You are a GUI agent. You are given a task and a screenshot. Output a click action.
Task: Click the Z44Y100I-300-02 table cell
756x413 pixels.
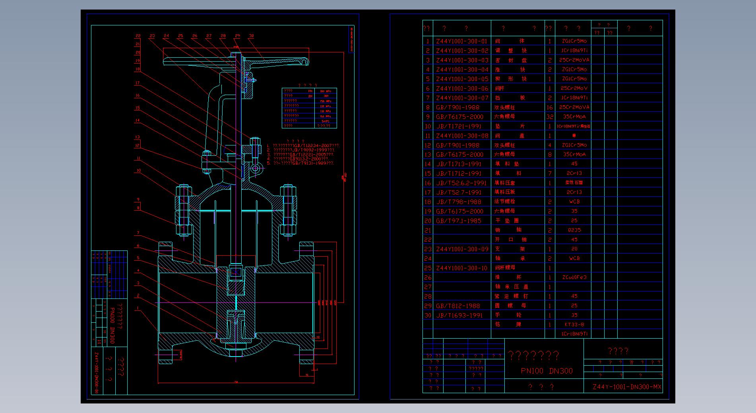pyautogui.click(x=462, y=50)
